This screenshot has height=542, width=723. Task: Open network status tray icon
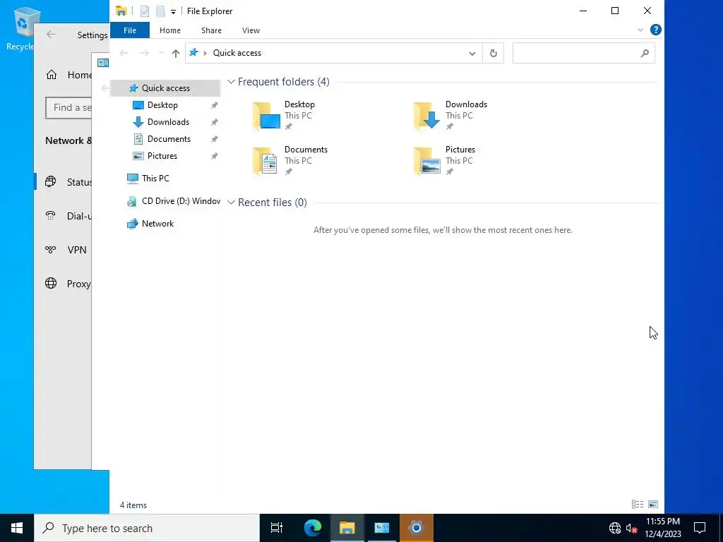pyautogui.click(x=615, y=528)
